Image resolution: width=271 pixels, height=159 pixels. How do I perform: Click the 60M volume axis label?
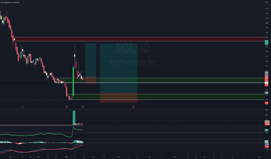[x=267, y=110]
